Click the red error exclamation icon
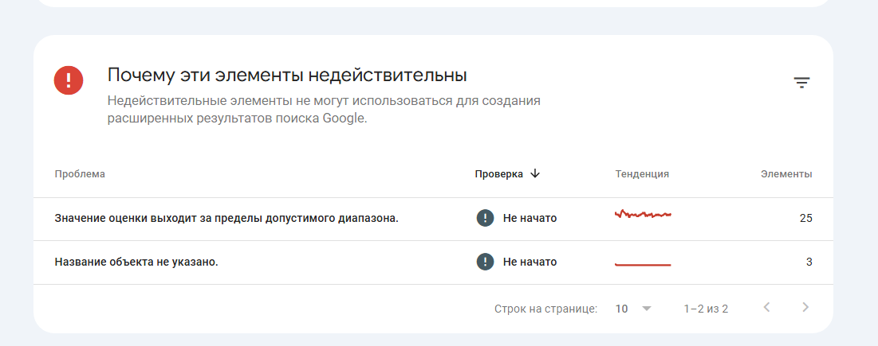 pos(69,80)
